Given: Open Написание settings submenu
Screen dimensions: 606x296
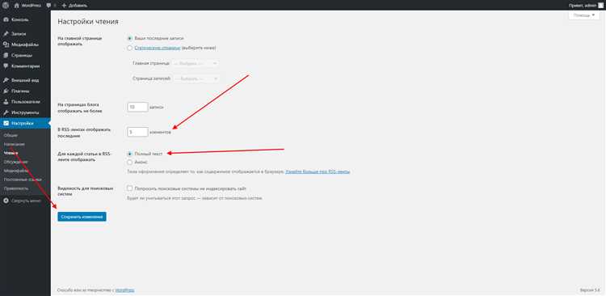Looking at the screenshot, I should [15, 144].
